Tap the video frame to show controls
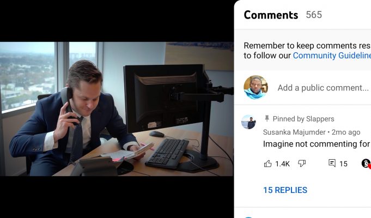This screenshot has width=371, height=218. point(117,109)
